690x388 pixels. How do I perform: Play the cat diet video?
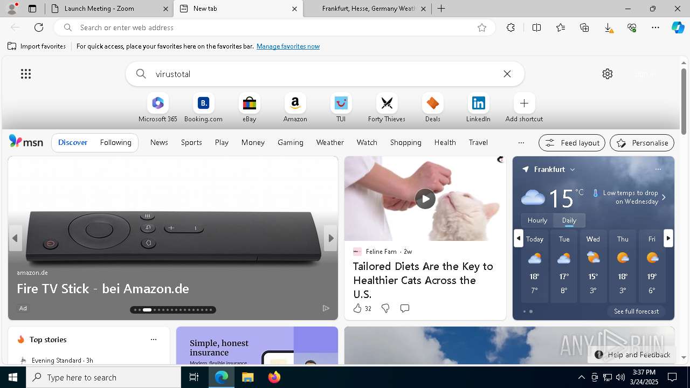[x=425, y=199]
